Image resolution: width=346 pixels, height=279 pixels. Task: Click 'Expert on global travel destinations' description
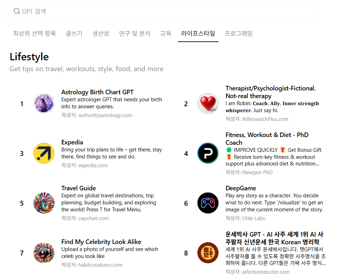point(109,203)
